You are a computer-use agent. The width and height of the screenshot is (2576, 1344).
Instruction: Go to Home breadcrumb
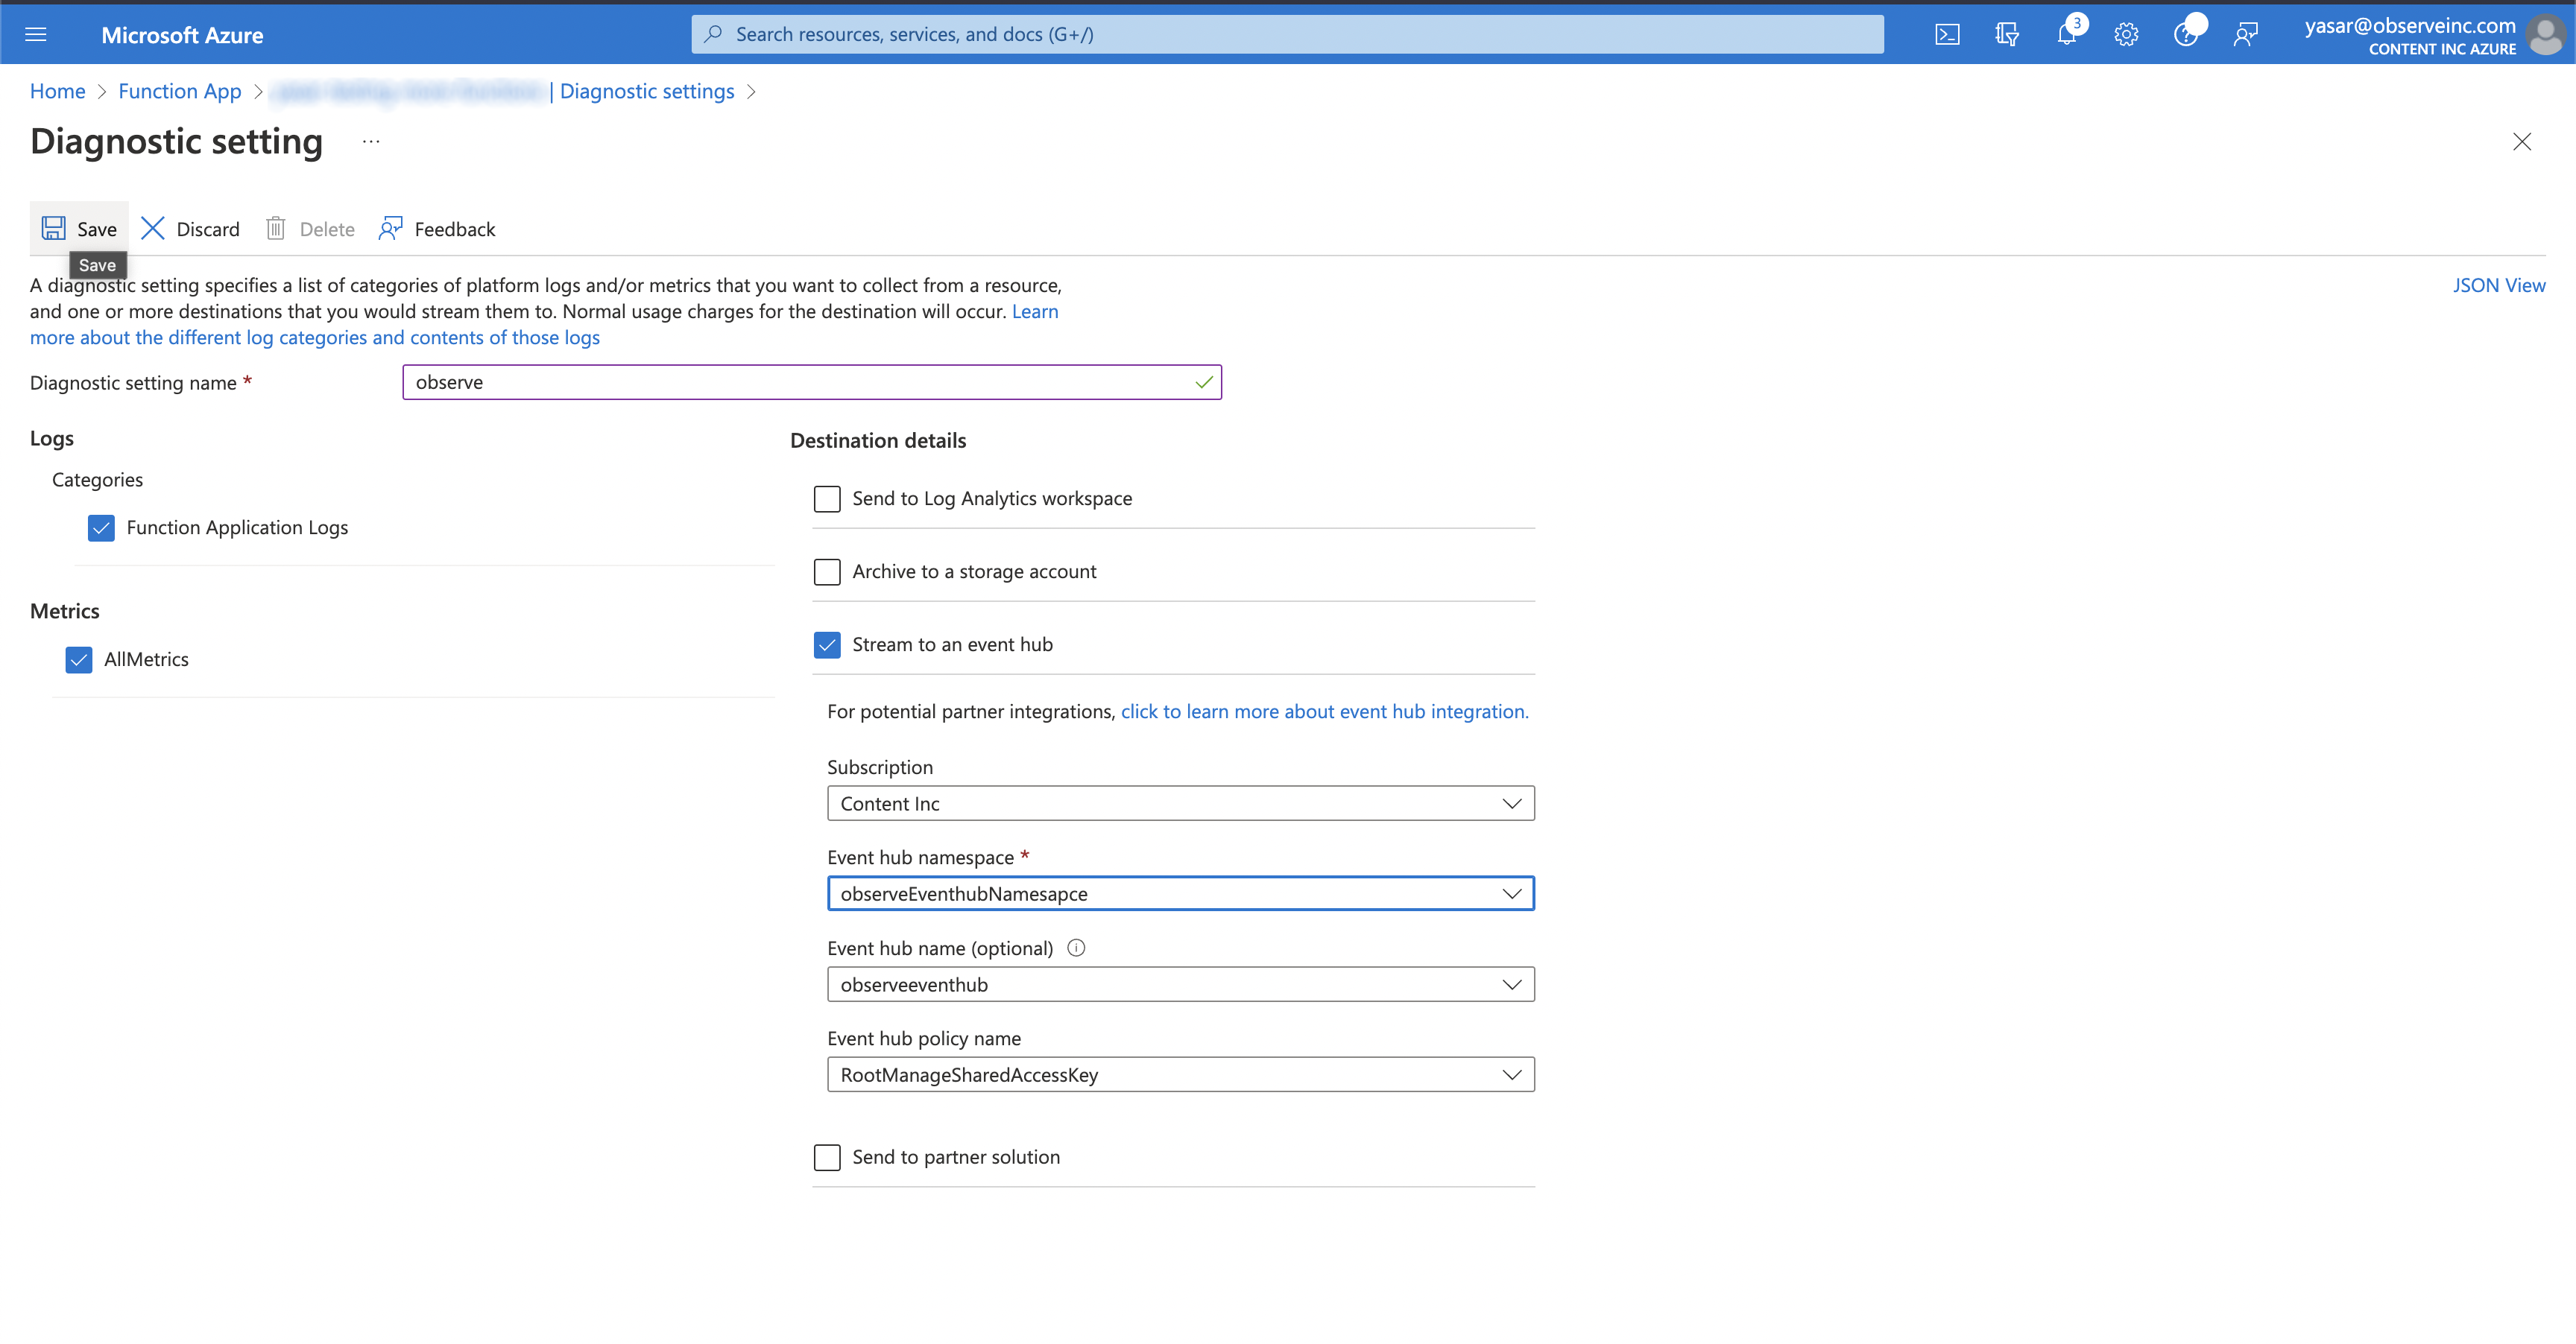point(57,91)
